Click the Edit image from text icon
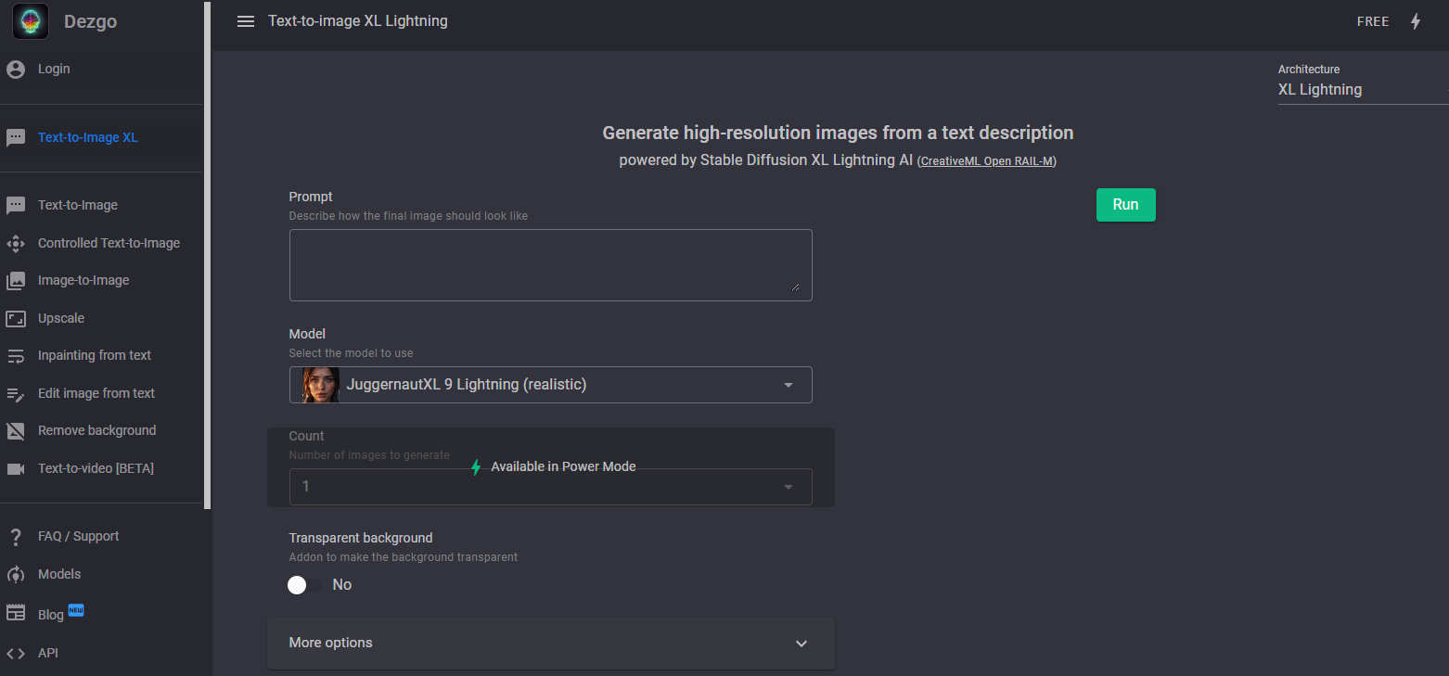 coord(16,394)
